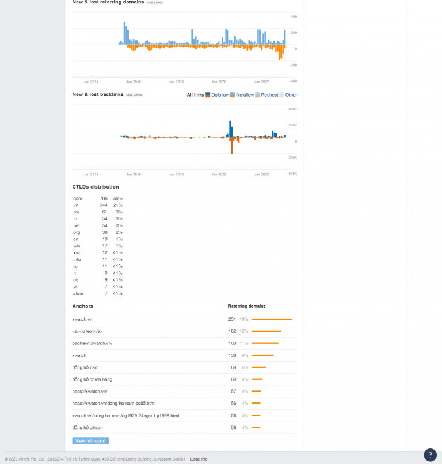Viewport: 442px width, 464px height.
Task: Click the Dofollow blue legend swatch
Action: pyautogui.click(x=208, y=95)
